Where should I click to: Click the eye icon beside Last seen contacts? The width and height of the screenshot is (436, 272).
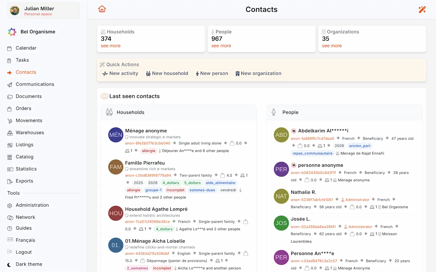tap(104, 96)
